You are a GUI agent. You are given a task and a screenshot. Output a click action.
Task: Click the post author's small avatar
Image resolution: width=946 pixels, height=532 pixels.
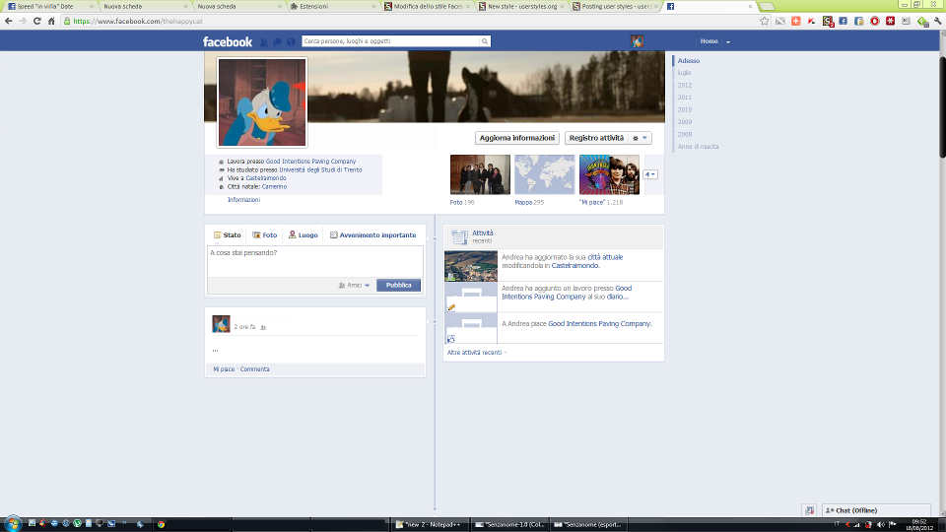tap(221, 324)
